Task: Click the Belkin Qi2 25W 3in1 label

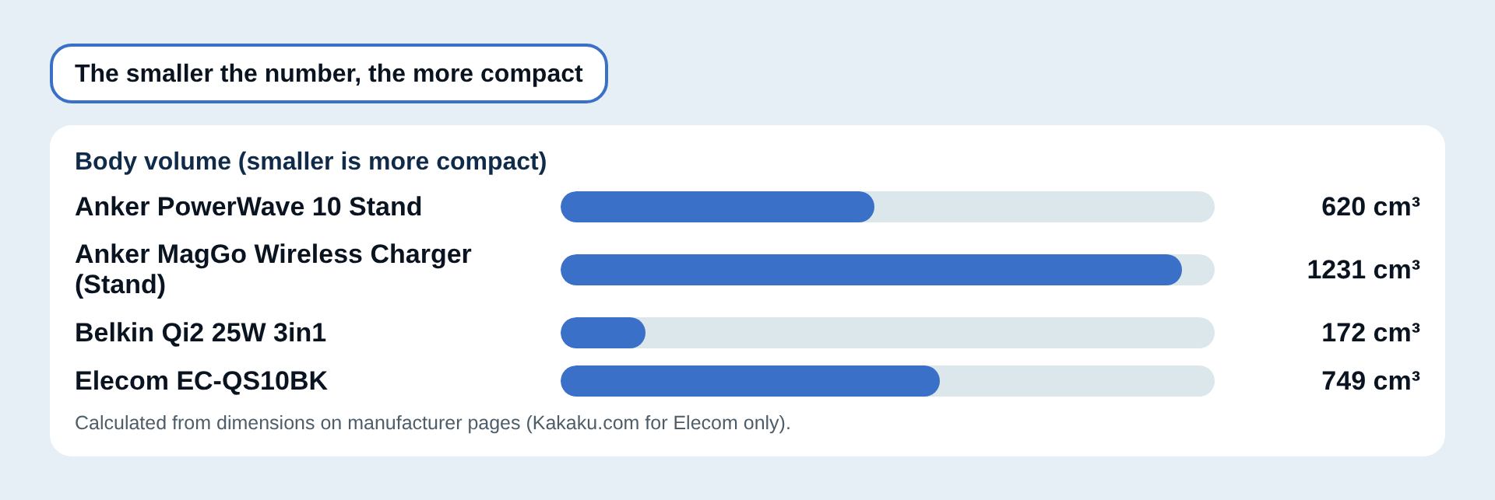Action: coord(200,333)
